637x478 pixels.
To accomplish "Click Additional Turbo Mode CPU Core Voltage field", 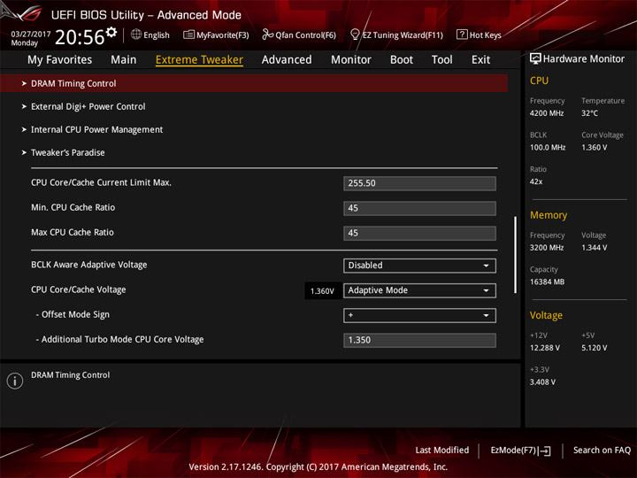I will click(x=419, y=340).
